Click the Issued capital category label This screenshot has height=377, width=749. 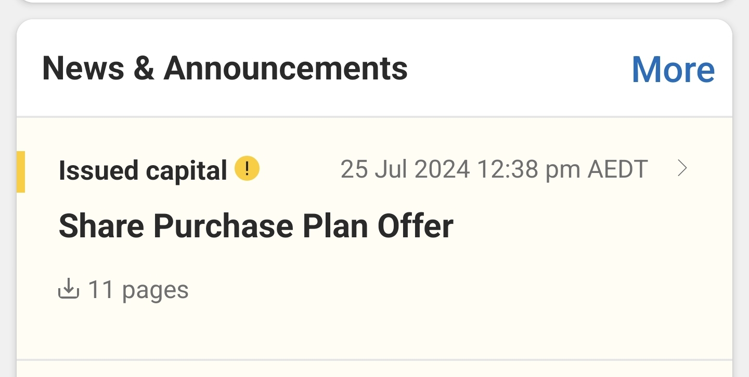[143, 170]
